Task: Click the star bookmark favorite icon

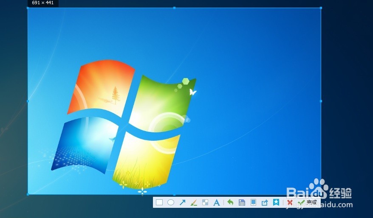Action: click(276, 202)
